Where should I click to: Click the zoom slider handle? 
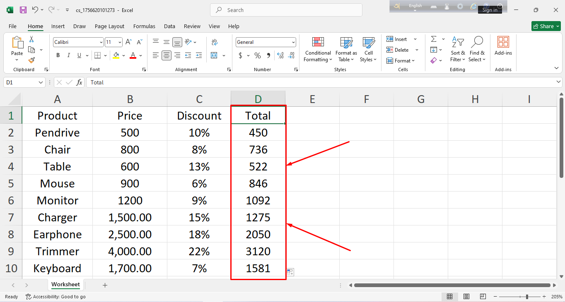tap(526, 297)
